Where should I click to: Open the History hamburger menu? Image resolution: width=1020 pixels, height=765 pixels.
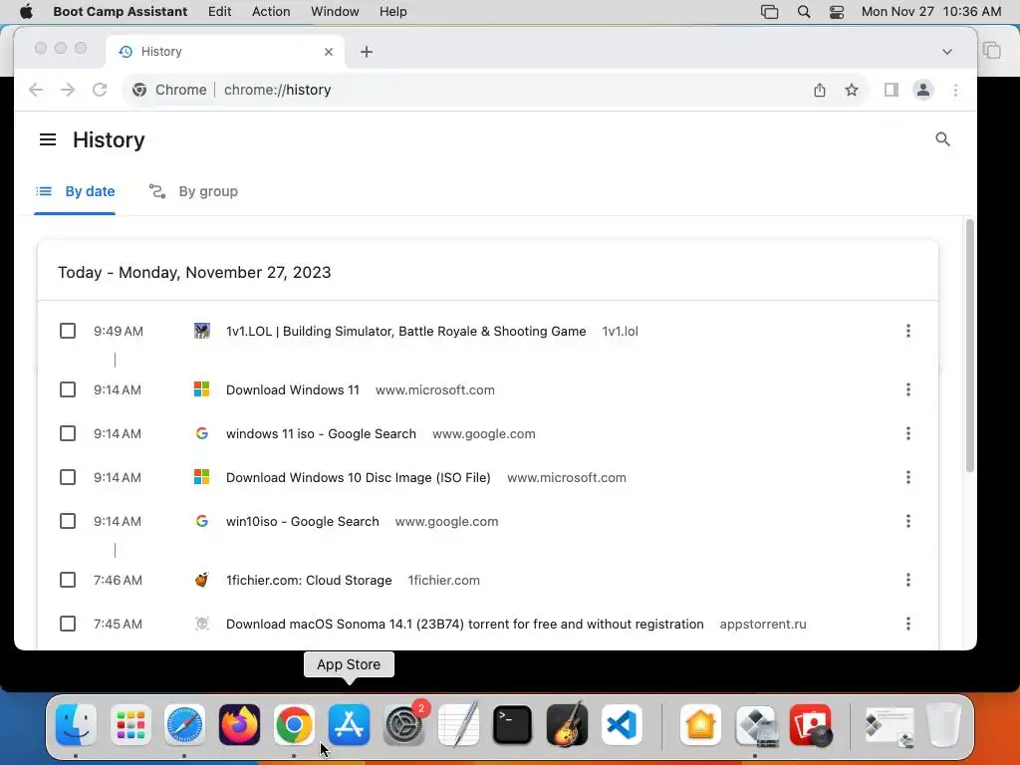(x=48, y=139)
